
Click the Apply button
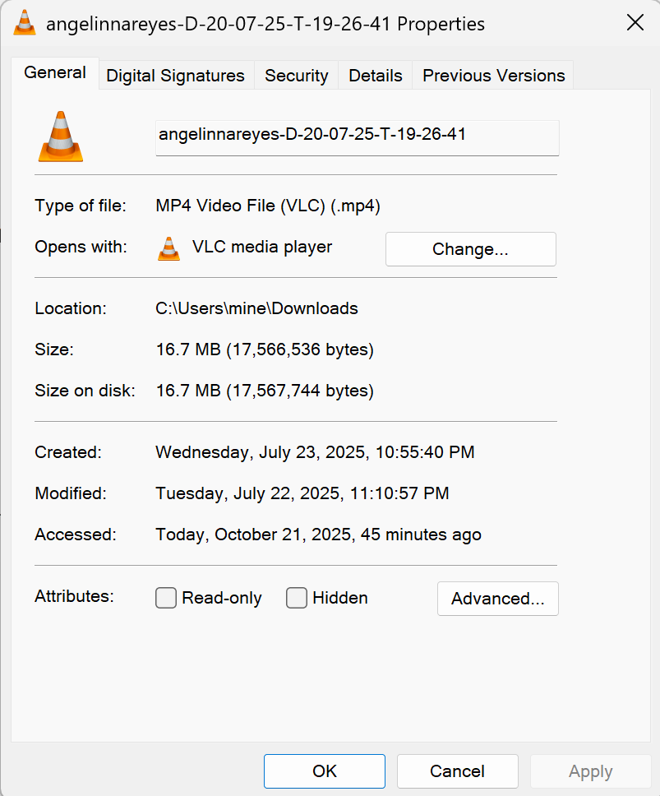(x=590, y=771)
